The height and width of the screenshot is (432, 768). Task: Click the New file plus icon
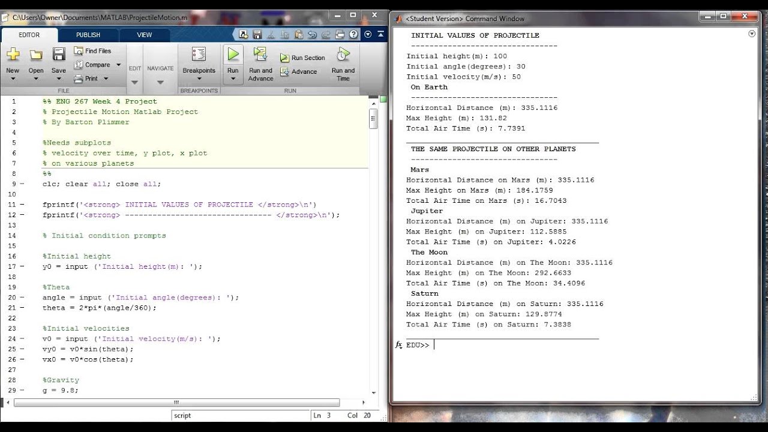(13, 55)
